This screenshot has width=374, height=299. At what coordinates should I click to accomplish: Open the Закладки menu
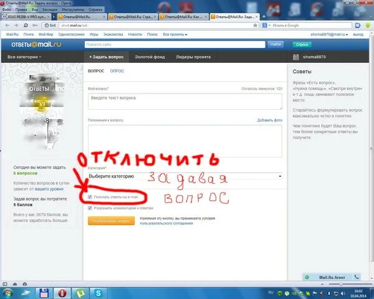click(50, 9)
